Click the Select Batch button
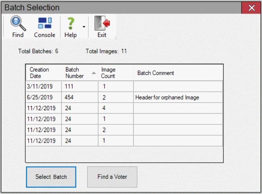Image resolution: width=262 pixels, height=194 pixels. pyautogui.click(x=51, y=177)
